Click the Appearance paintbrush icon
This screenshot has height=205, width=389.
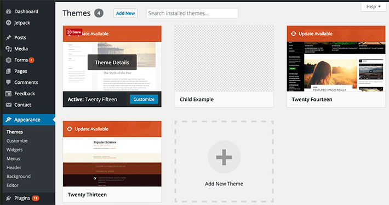(x=9, y=119)
